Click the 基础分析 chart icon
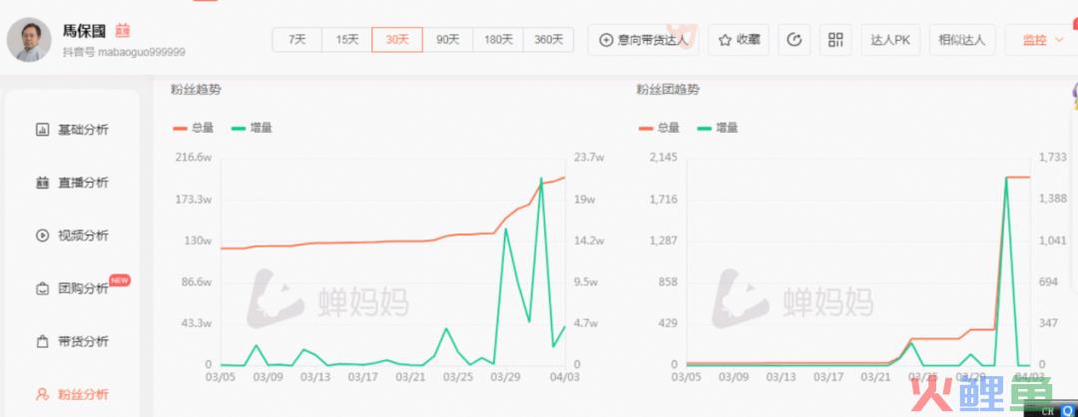1078x417 pixels. tap(43, 129)
